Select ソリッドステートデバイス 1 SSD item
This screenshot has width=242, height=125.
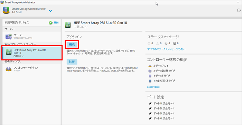[x=32, y=69]
